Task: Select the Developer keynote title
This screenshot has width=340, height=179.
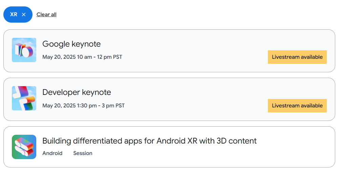Action: click(x=77, y=92)
